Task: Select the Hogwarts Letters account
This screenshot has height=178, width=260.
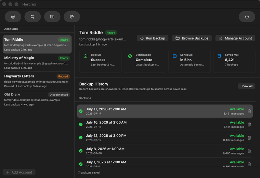Action: click(x=37, y=81)
